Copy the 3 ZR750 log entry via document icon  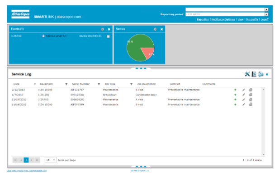coord(251,99)
